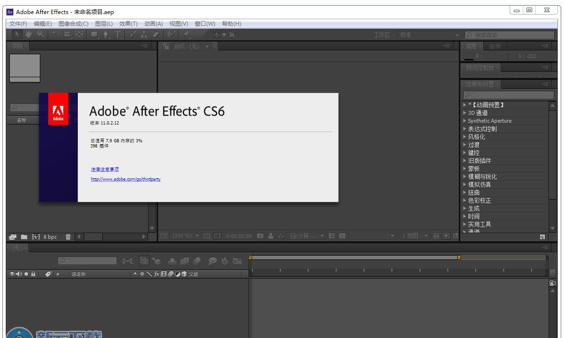Select the Pen tool
Image resolution: width=564 pixels, height=338 pixels.
coord(105,35)
